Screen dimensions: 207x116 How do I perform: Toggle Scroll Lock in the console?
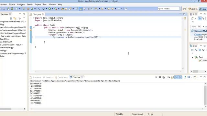172,77
